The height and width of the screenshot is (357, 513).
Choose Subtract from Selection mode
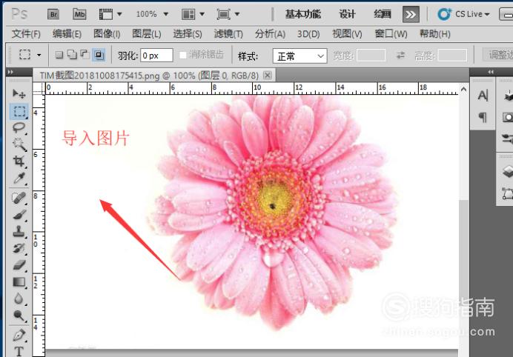coord(85,54)
